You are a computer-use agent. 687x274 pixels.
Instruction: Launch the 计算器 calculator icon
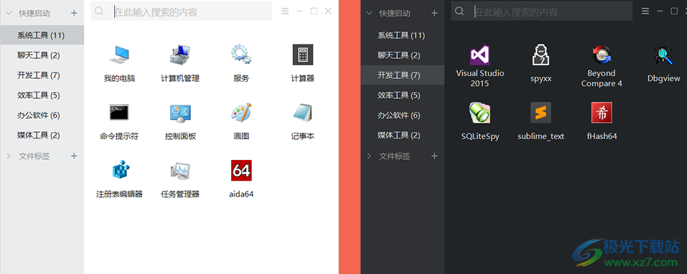pyautogui.click(x=303, y=55)
